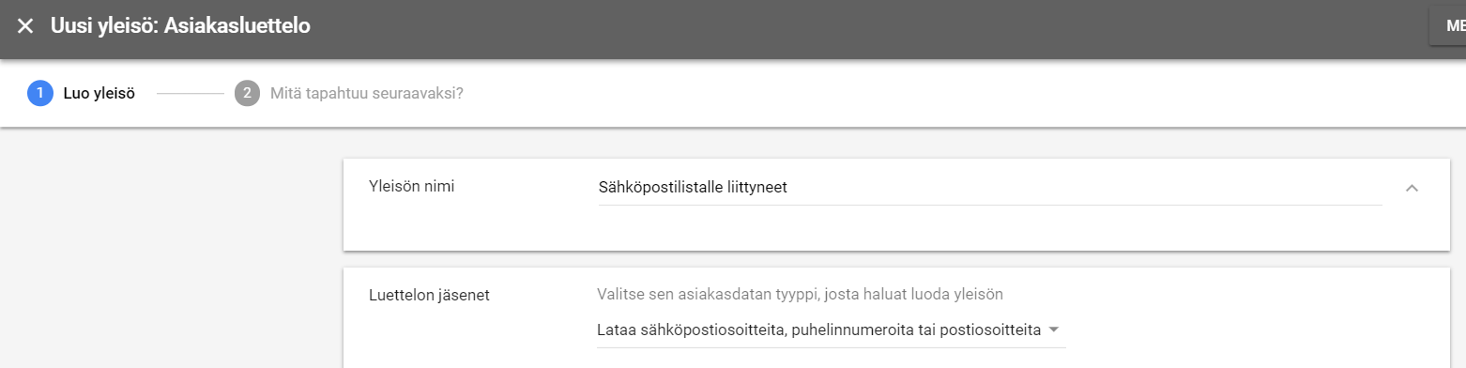This screenshot has height=368, width=1466.
Task: Click the grey step 2 circle
Action: [x=247, y=94]
